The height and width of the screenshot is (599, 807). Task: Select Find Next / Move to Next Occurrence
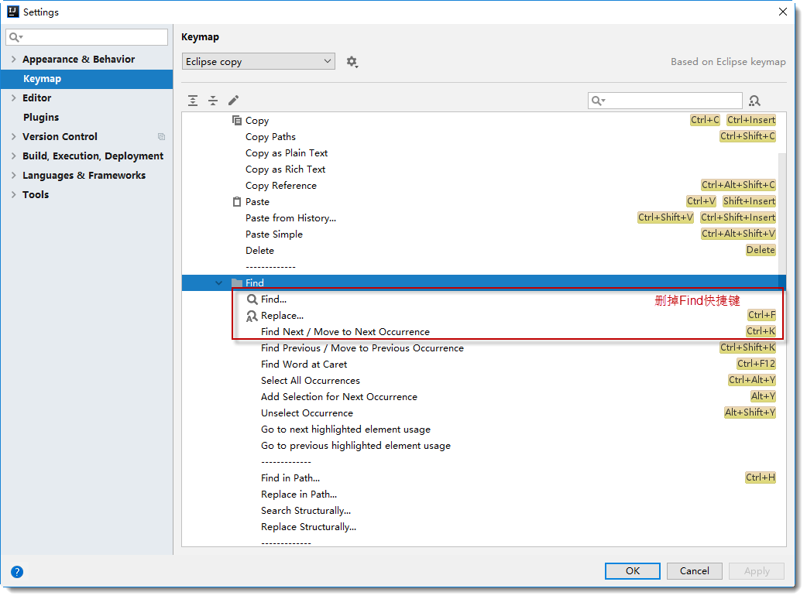[345, 332]
